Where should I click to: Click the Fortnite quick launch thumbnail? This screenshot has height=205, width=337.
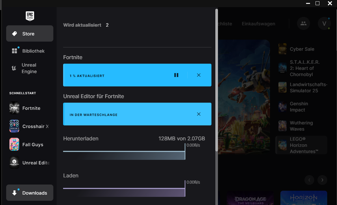pyautogui.click(x=14, y=108)
